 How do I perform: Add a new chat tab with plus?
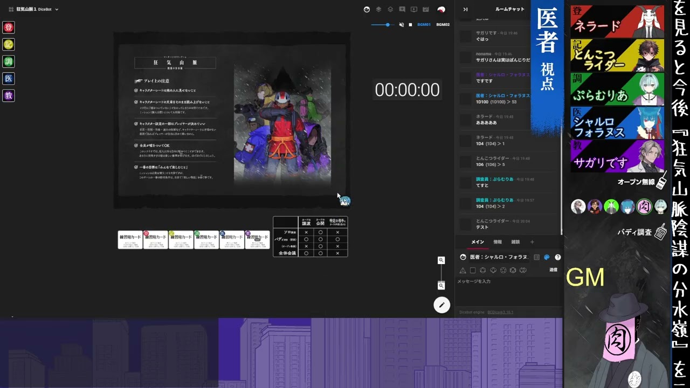coord(532,242)
